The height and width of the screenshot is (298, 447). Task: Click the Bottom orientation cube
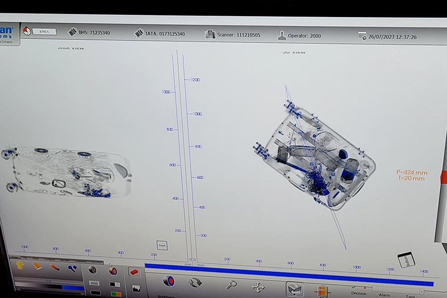click(406, 260)
